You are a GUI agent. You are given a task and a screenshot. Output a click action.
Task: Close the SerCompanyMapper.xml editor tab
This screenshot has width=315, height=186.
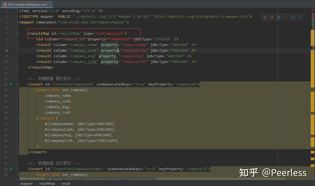(50, 4)
